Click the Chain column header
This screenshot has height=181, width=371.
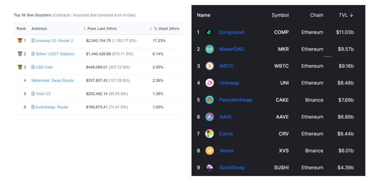(x=317, y=15)
